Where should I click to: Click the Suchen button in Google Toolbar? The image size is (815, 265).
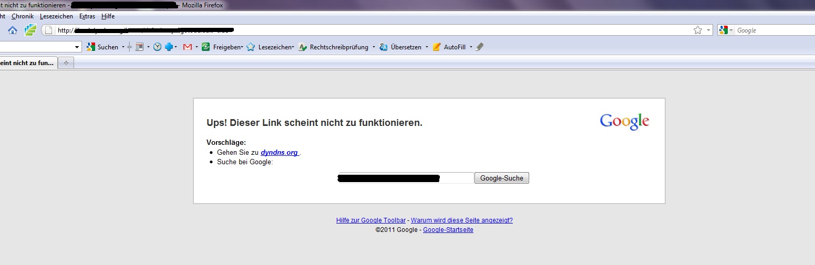click(102, 47)
